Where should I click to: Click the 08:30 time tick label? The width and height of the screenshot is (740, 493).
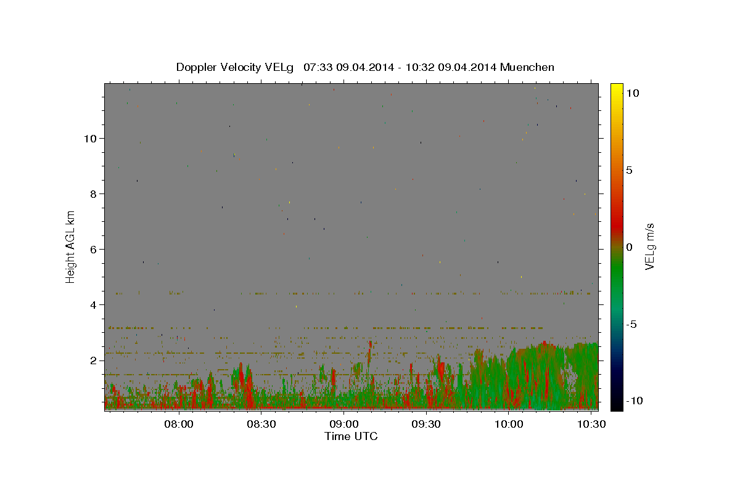[262, 425]
